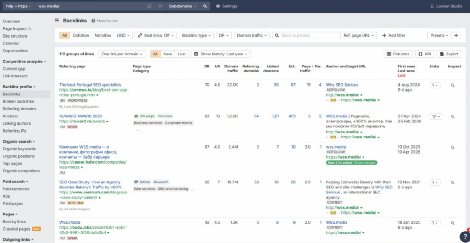
Task: Open Site structure in sidebar
Action: (15, 36)
